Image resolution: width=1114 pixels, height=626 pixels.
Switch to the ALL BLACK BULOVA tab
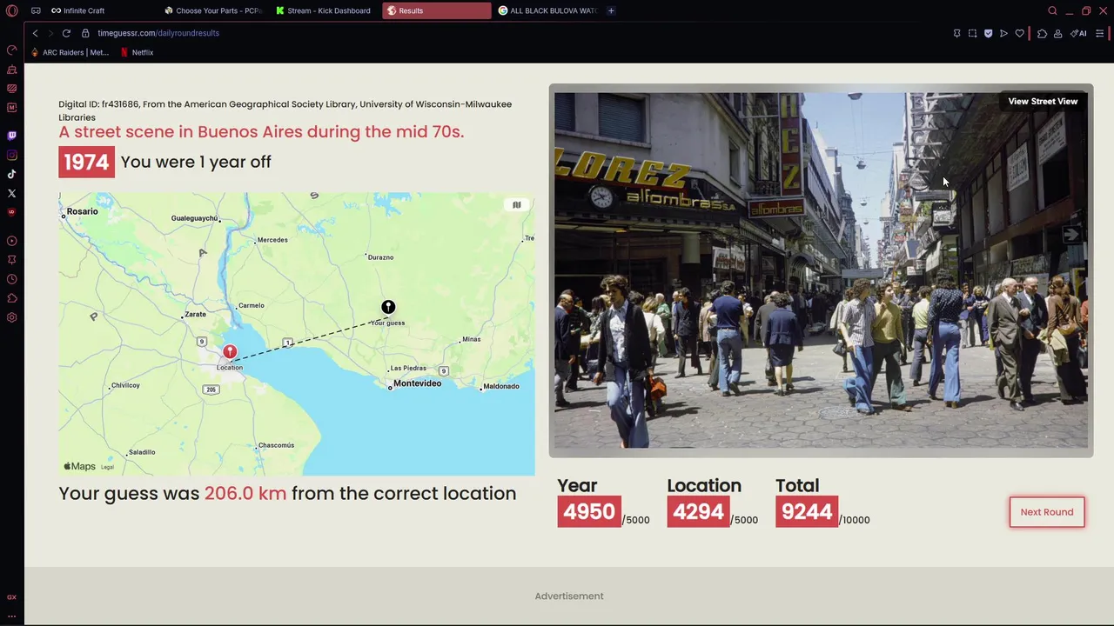coord(547,10)
